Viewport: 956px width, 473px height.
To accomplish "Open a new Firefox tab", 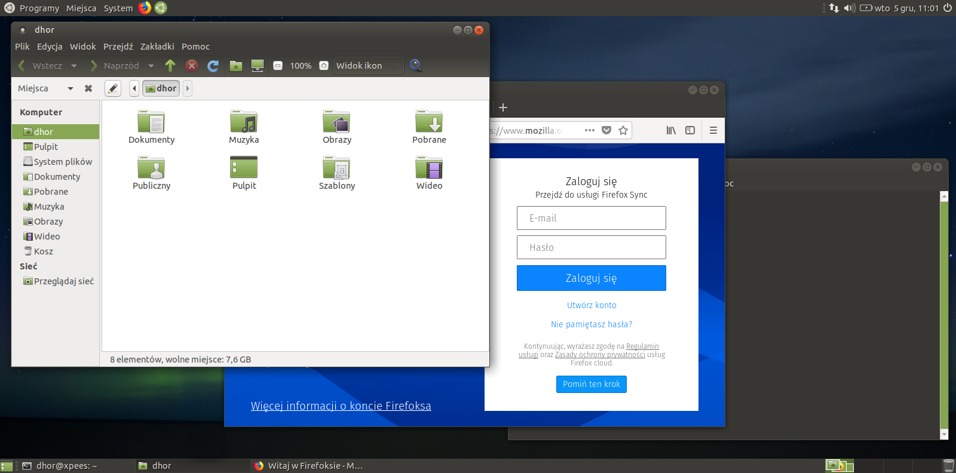I will 503,107.
